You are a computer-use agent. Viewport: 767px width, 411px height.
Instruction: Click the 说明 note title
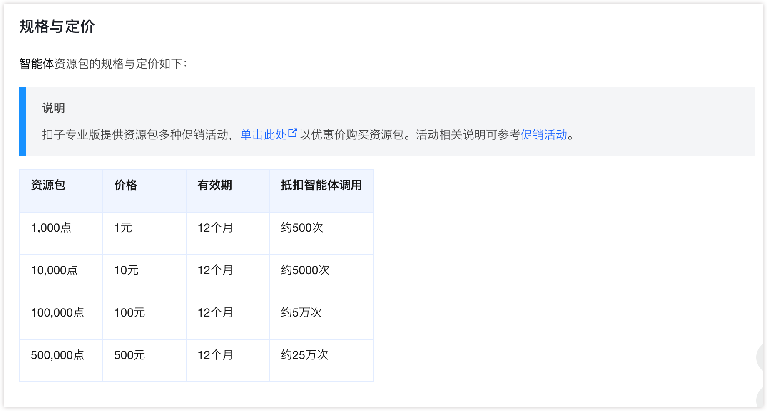click(x=53, y=108)
